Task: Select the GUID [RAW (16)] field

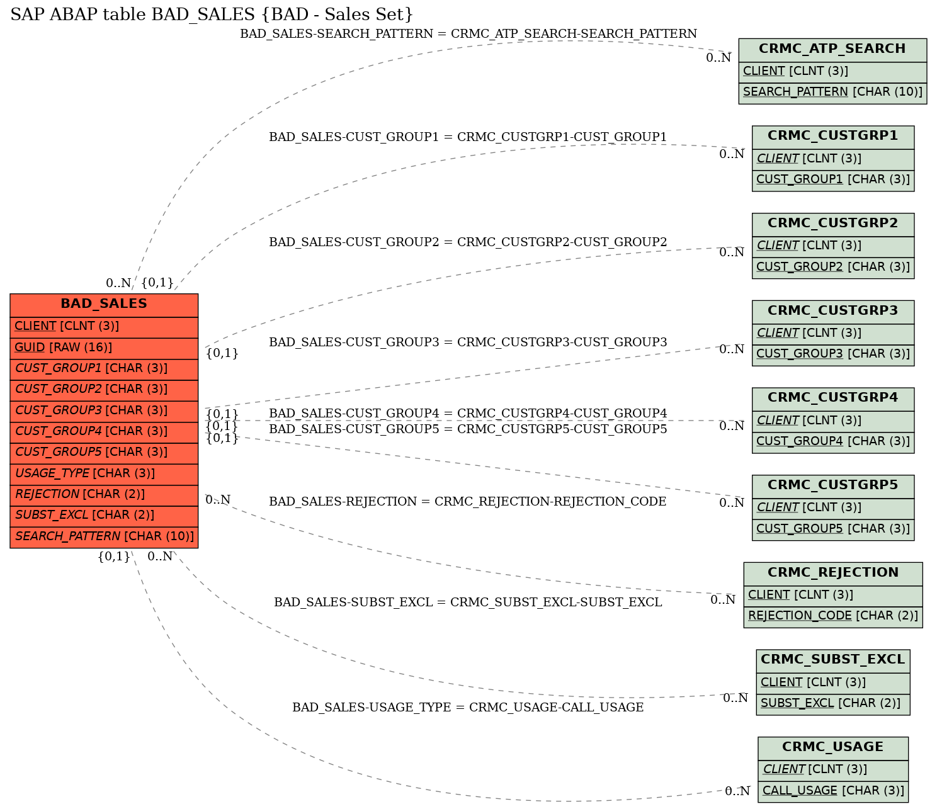Action: coord(104,348)
